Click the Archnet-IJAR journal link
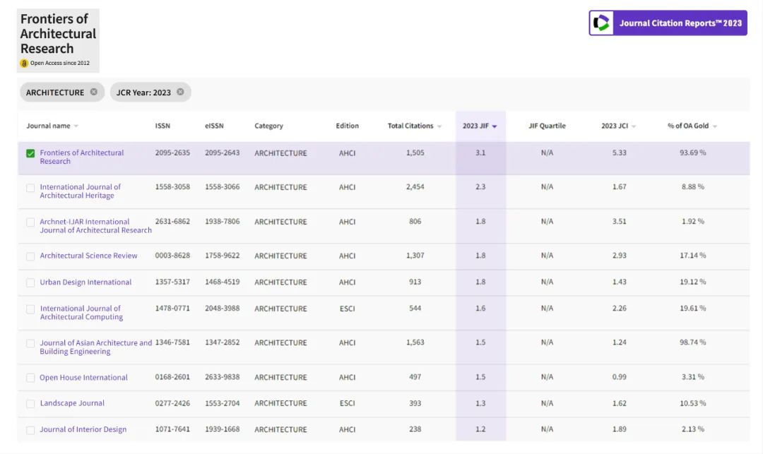763x454 pixels. [x=96, y=225]
